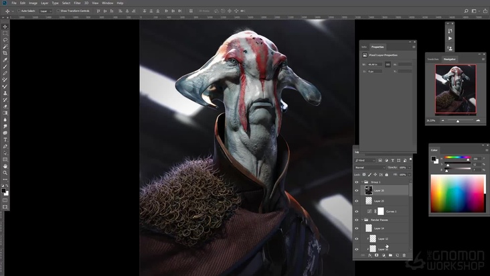Open the workspace switcher dropdown at top right
The width and height of the screenshot is (490, 276).
coord(475,11)
